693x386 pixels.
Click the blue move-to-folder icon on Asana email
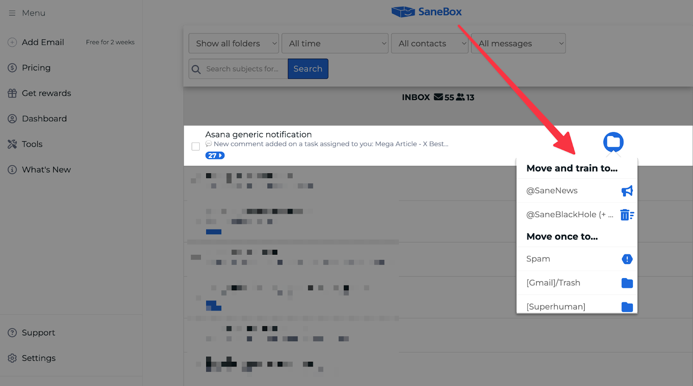click(x=613, y=142)
